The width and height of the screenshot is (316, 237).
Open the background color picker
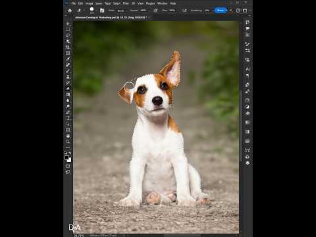click(x=70, y=161)
